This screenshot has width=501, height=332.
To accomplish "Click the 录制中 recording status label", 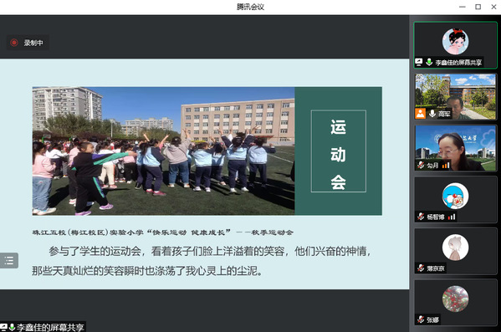I will 33,43.
